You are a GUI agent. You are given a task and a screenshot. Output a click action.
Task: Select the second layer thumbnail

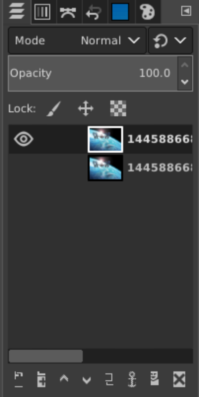(105, 168)
